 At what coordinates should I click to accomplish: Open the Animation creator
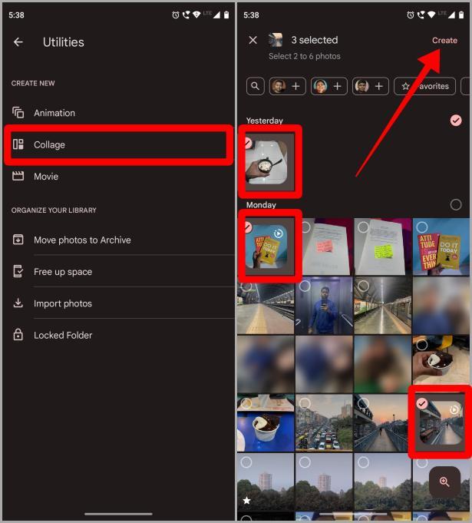pyautogui.click(x=119, y=113)
